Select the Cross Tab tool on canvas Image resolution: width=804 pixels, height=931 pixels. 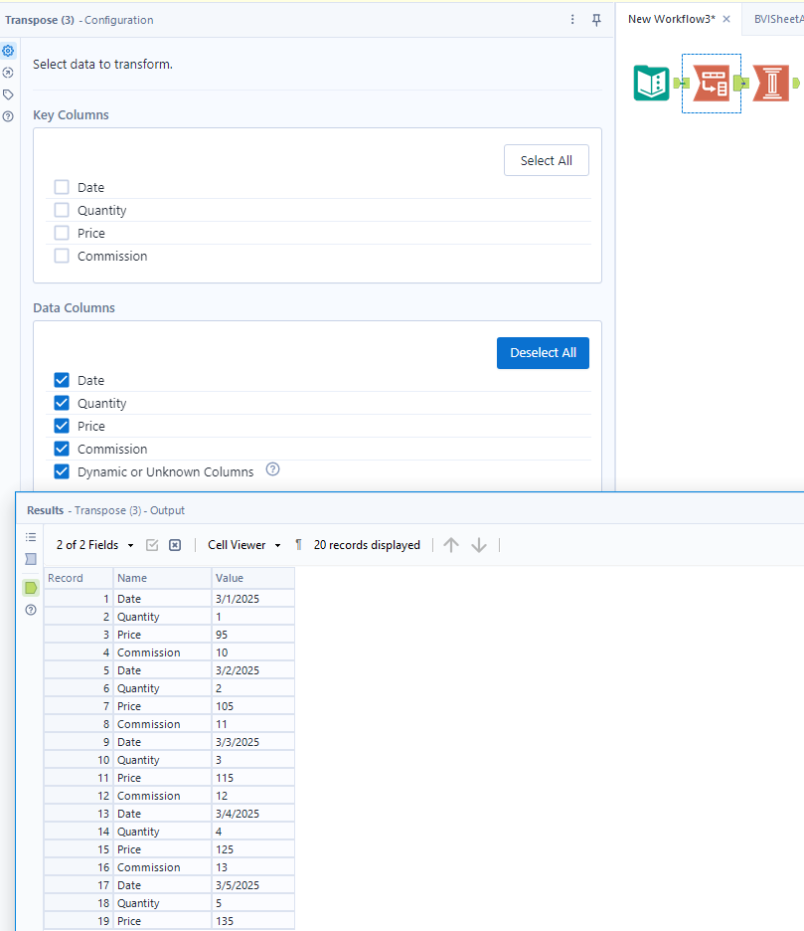(771, 84)
